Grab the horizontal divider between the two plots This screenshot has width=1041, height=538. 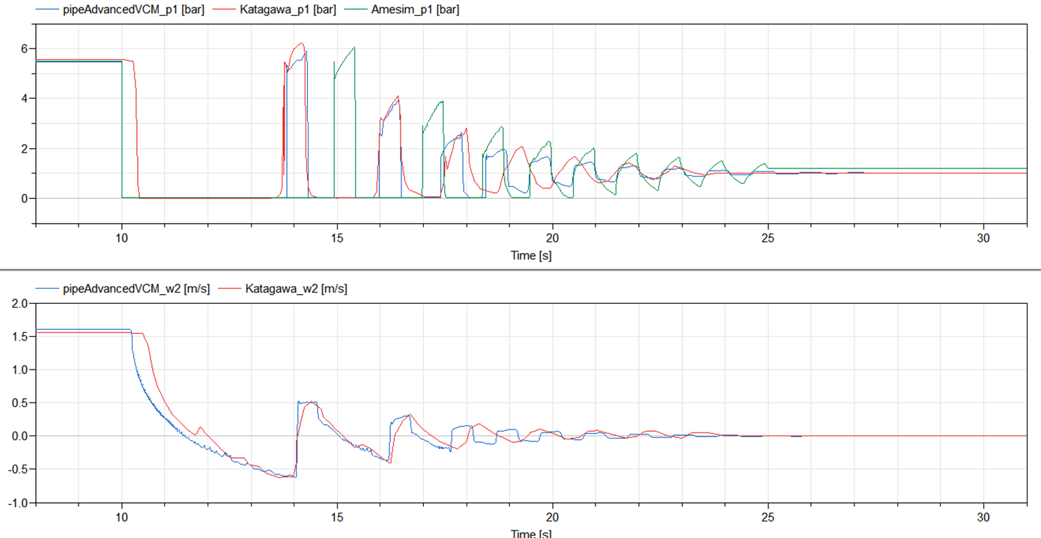(520, 269)
